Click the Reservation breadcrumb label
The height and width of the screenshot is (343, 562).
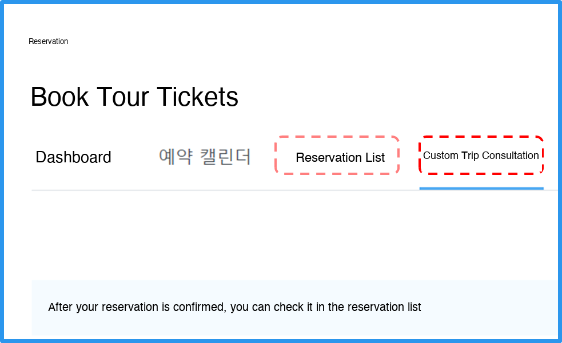pos(48,41)
